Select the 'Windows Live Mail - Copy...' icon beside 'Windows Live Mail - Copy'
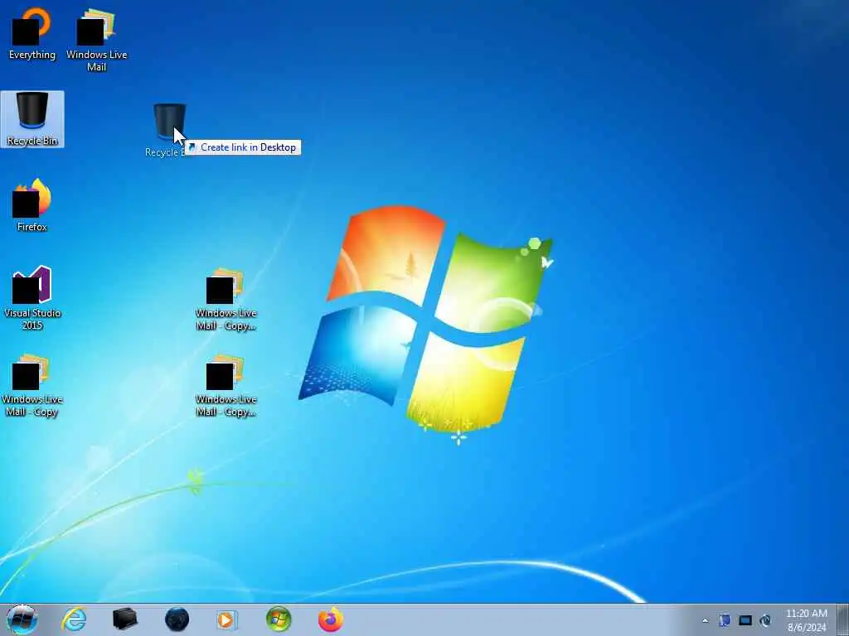This screenshot has width=849, height=636. [226, 385]
